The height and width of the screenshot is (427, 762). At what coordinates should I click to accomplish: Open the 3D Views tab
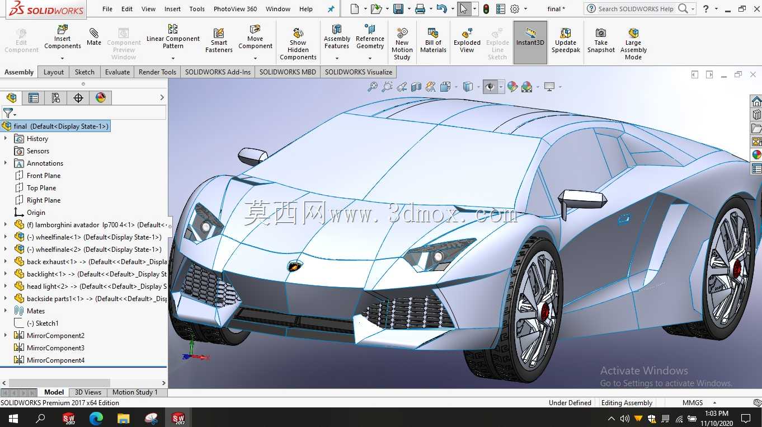tap(88, 392)
